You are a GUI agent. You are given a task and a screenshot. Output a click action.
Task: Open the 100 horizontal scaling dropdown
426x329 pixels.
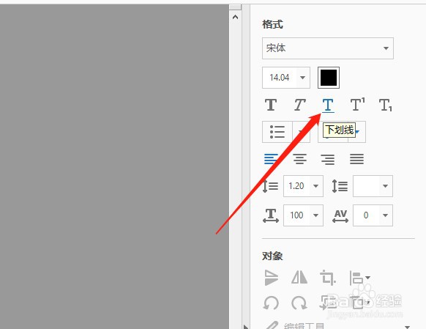[x=315, y=215]
